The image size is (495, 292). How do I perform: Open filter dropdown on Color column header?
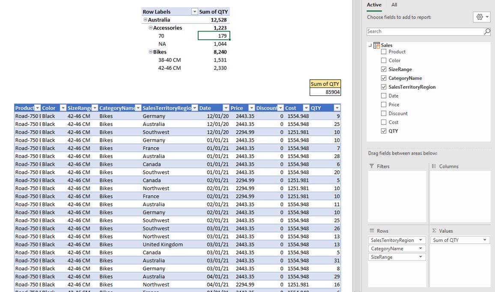63,108
